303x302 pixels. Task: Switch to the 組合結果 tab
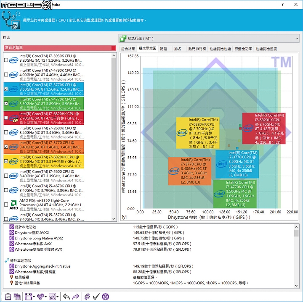point(128,49)
